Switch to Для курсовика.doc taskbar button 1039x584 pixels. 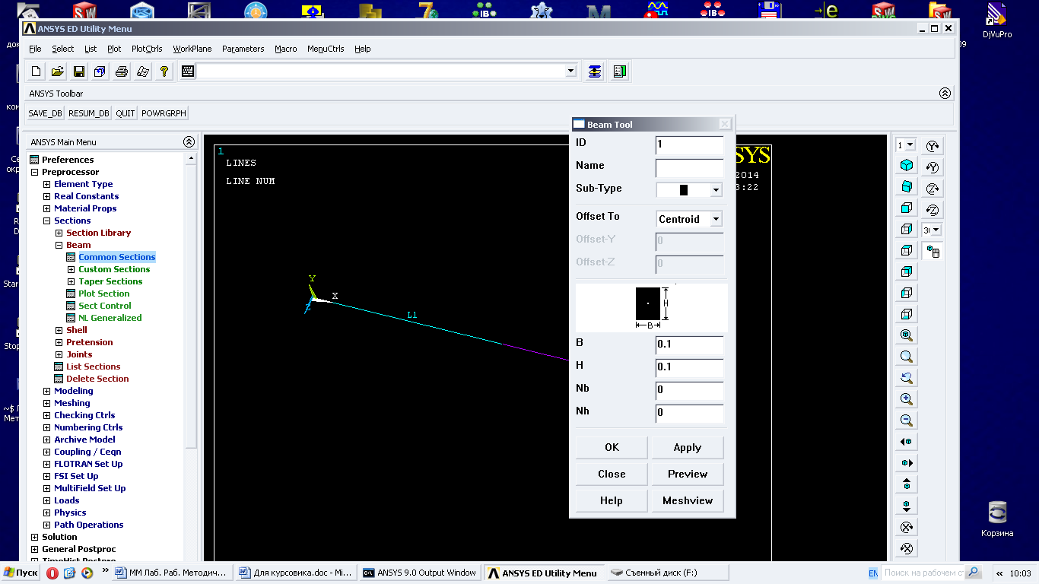click(x=295, y=573)
